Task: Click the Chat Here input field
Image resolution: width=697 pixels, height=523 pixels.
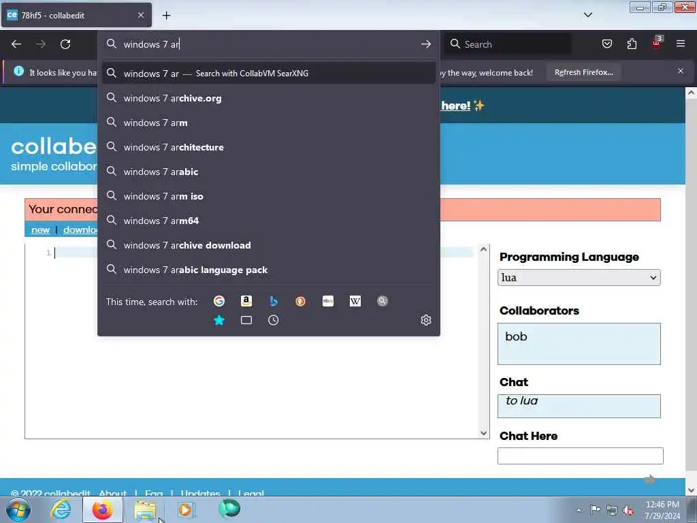Action: (580, 456)
